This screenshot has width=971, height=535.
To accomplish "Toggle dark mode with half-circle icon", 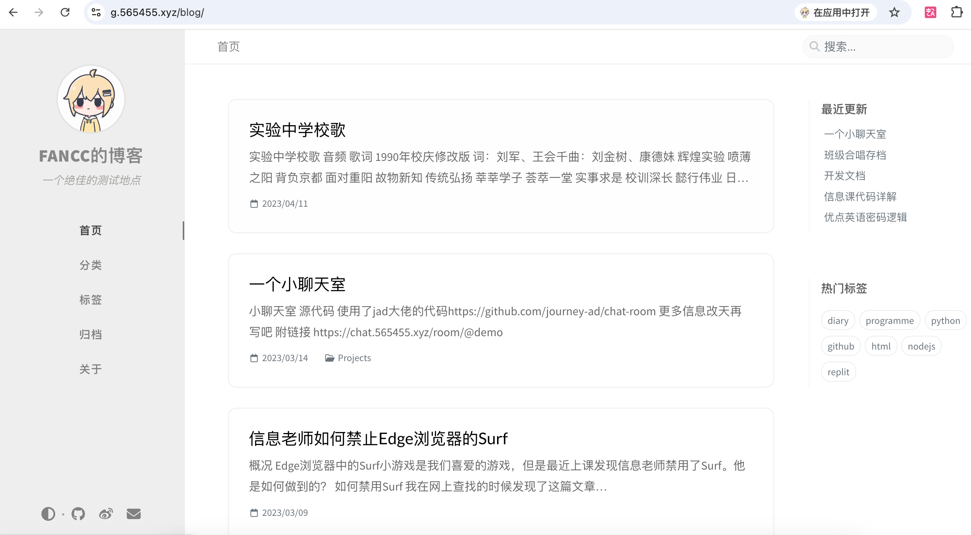I will pyautogui.click(x=48, y=514).
